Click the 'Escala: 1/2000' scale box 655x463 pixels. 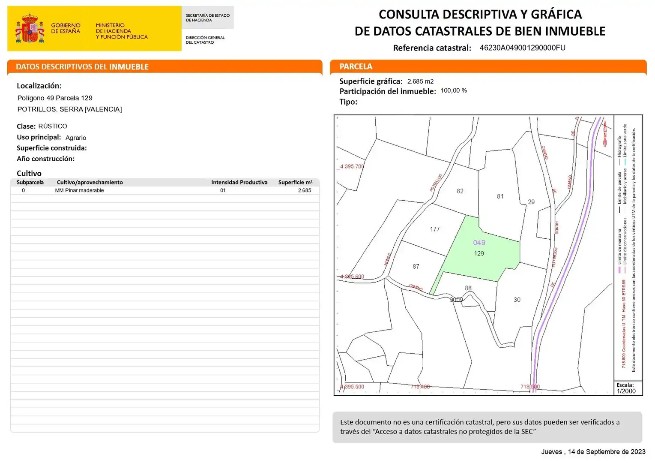(x=628, y=388)
